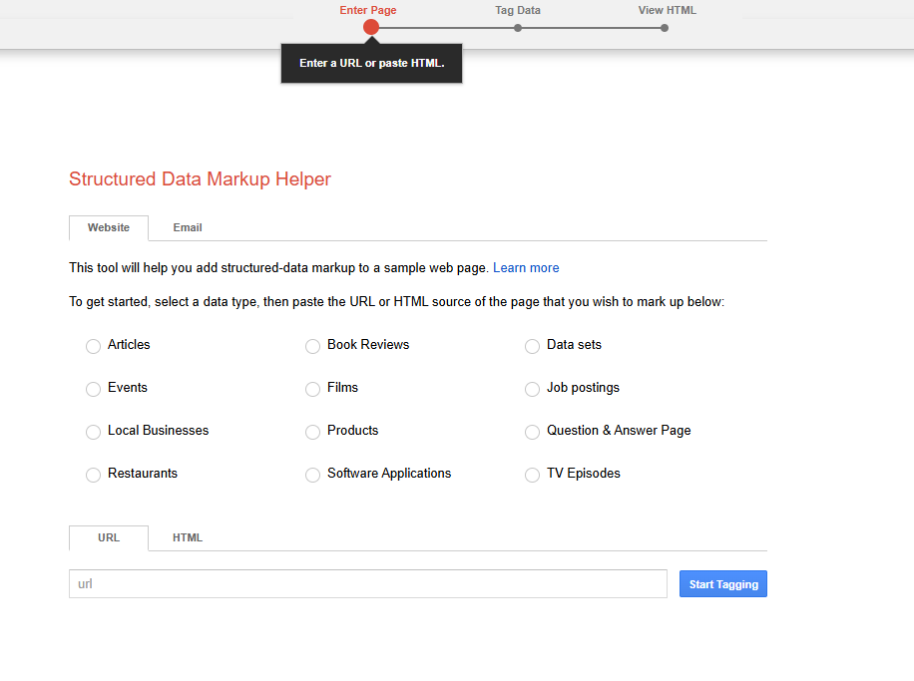Image resolution: width=914 pixels, height=681 pixels.
Task: Select the Question & Answer Page type
Action: [532, 432]
